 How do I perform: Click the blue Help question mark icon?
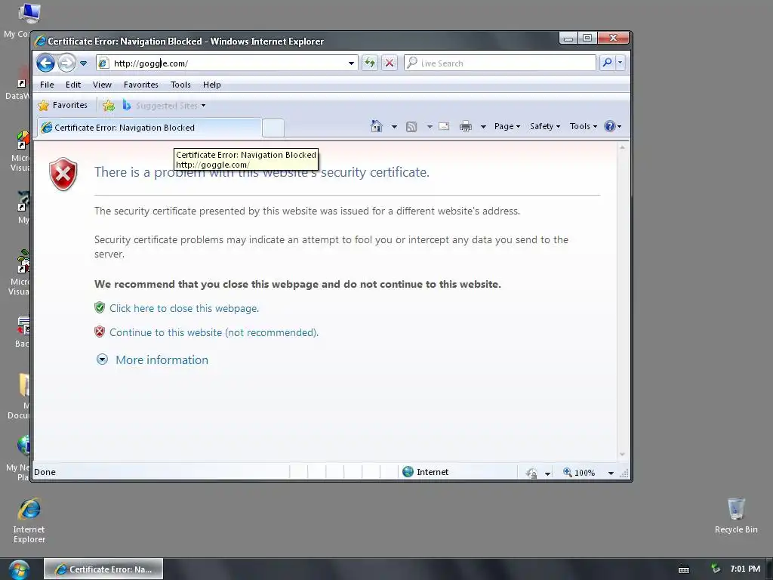point(610,126)
